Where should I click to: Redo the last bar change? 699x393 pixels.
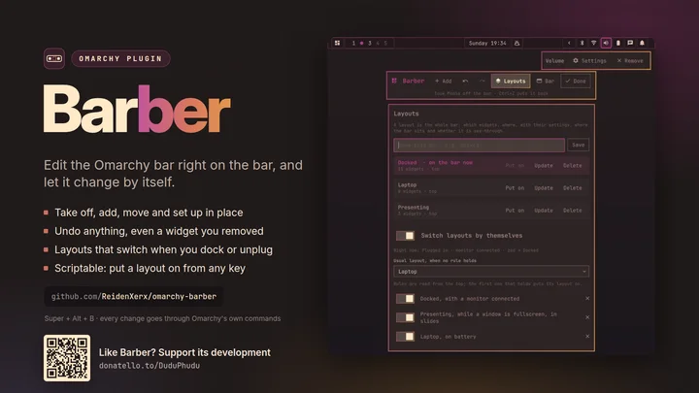482,82
